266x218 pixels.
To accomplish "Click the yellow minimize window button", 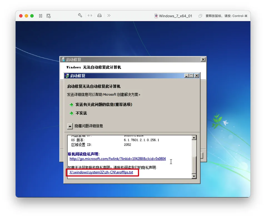I will point(26,16).
